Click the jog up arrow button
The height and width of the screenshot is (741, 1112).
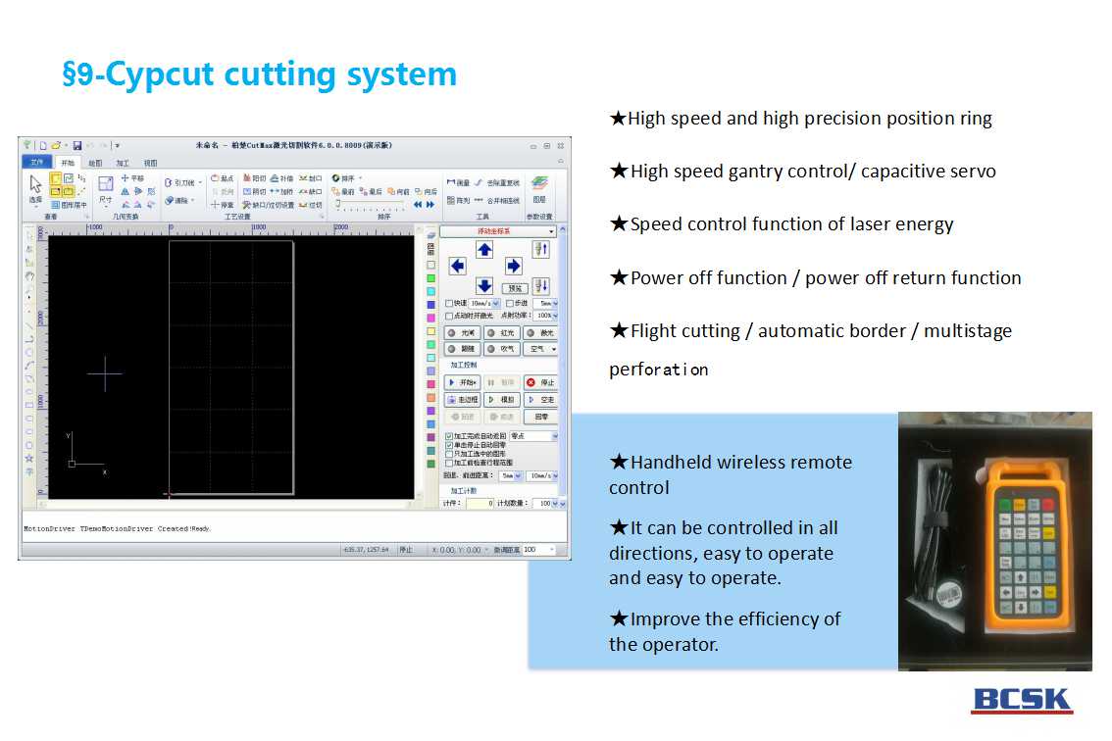(x=484, y=250)
